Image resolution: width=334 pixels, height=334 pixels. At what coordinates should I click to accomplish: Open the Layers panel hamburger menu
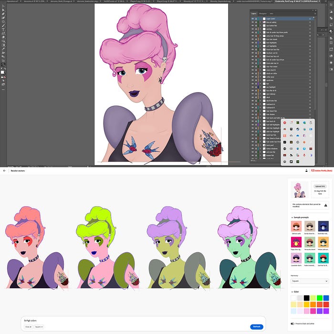(315, 14)
